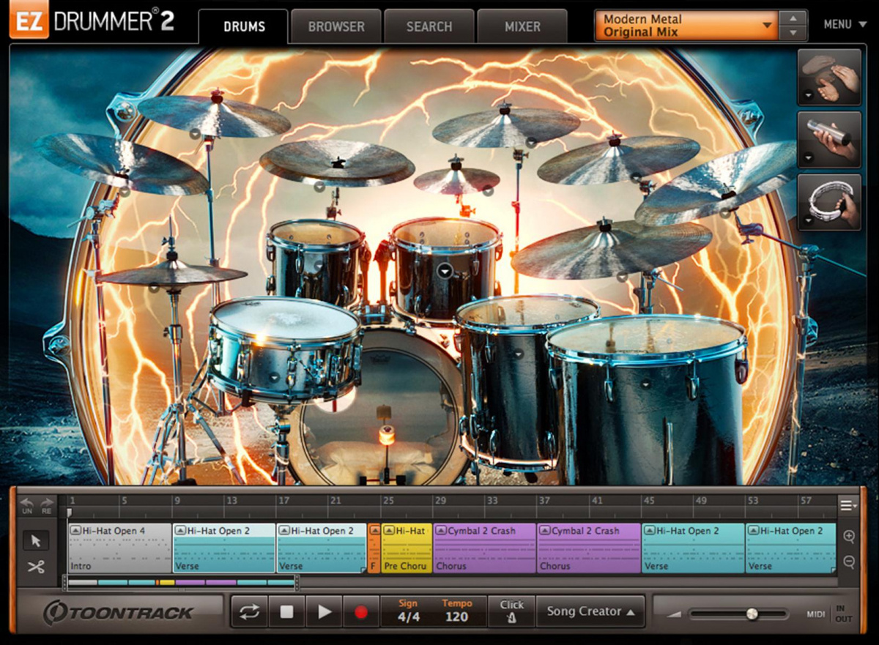Expand the Song Creator panel
The width and height of the screenshot is (879, 645).
590,612
